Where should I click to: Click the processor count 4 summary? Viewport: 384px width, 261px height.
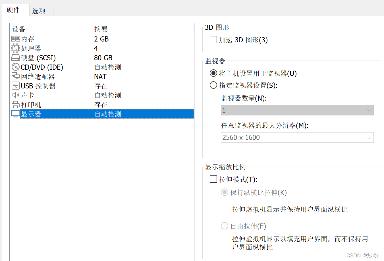(x=96, y=48)
